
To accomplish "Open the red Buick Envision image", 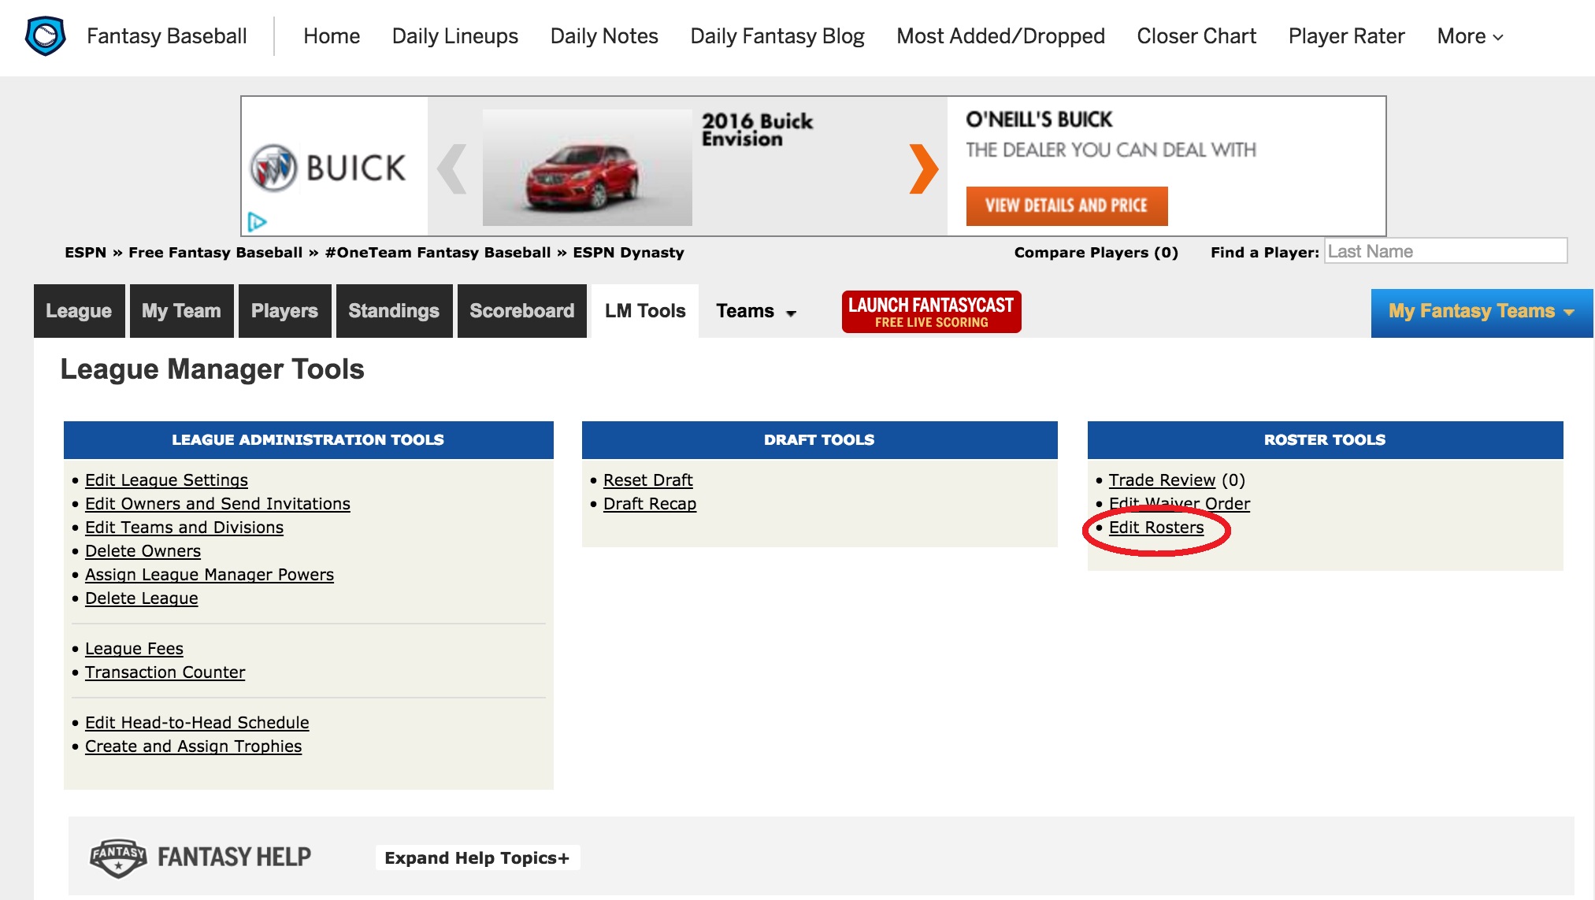I will tap(588, 168).
